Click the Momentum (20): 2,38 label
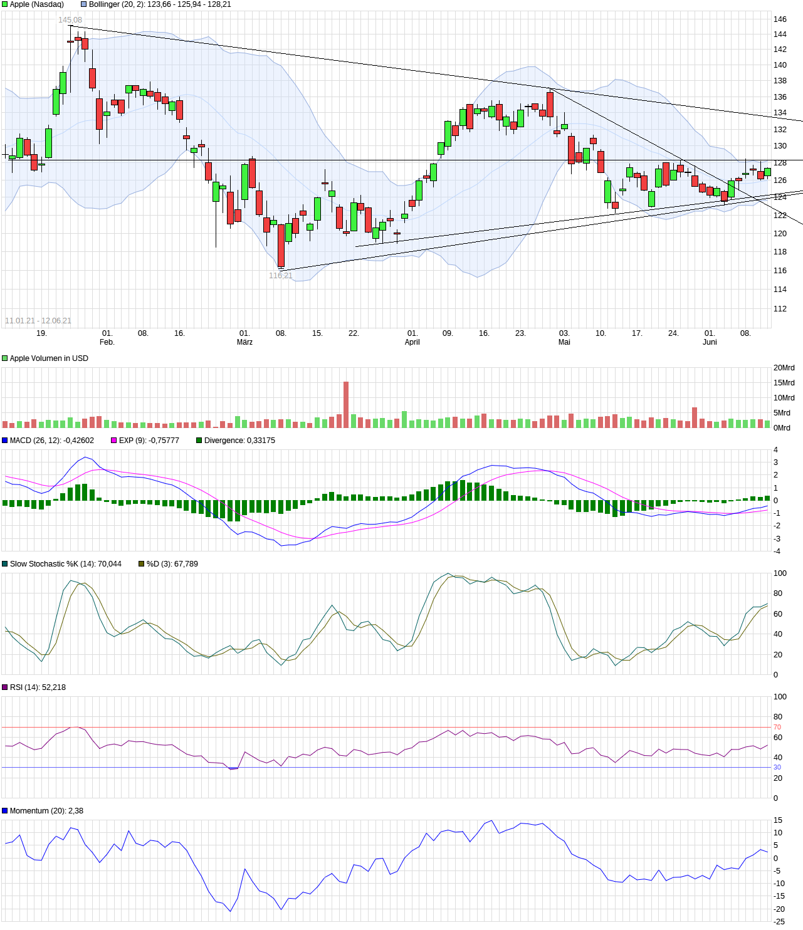 pos(46,811)
